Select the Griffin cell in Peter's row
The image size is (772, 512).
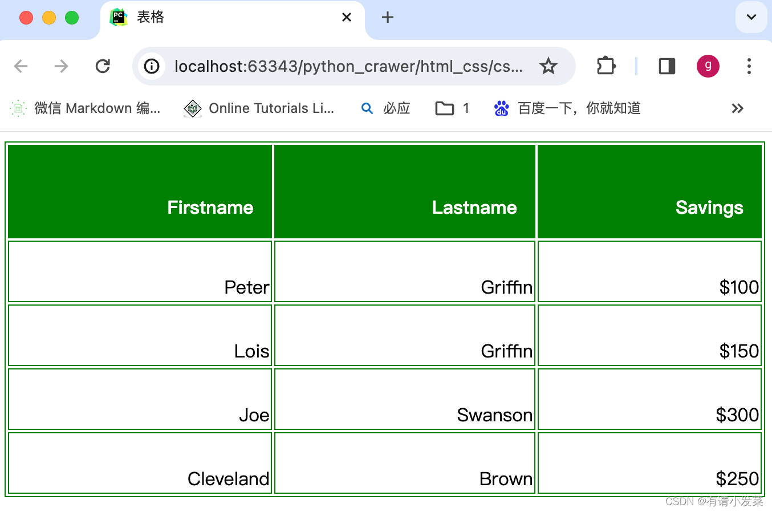coord(405,271)
